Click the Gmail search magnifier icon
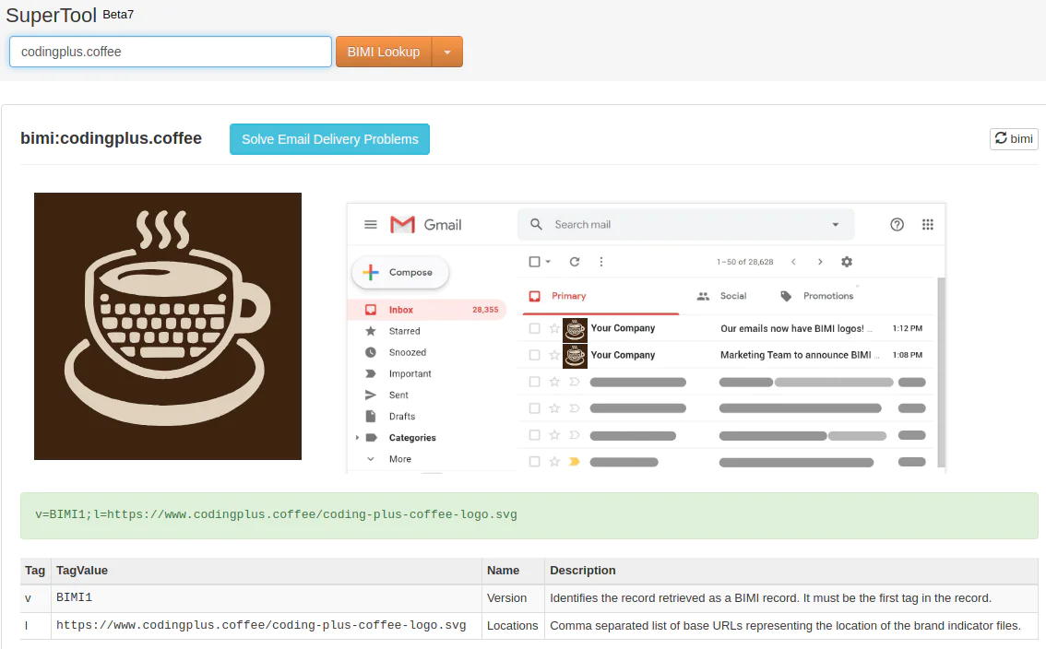The width and height of the screenshot is (1046, 649). click(x=536, y=224)
